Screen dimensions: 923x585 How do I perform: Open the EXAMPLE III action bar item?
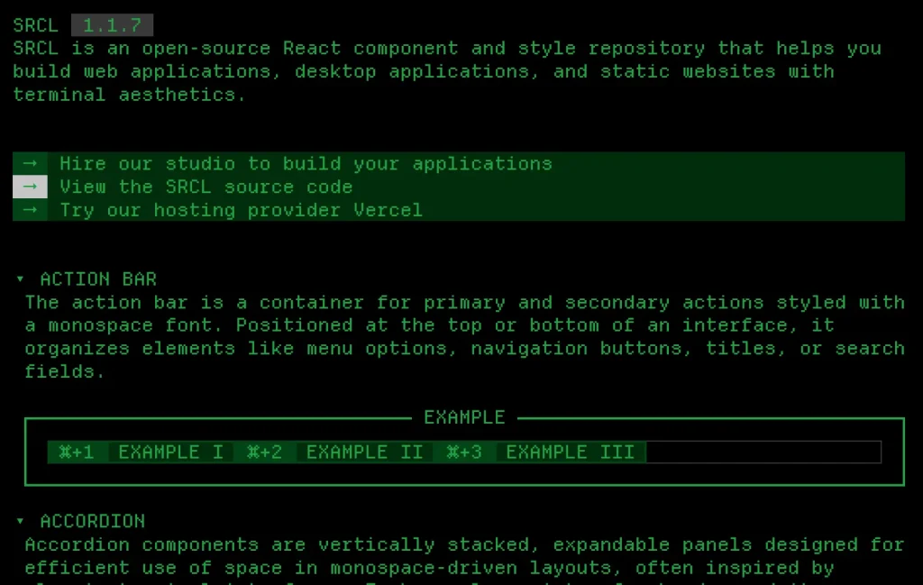[569, 452]
